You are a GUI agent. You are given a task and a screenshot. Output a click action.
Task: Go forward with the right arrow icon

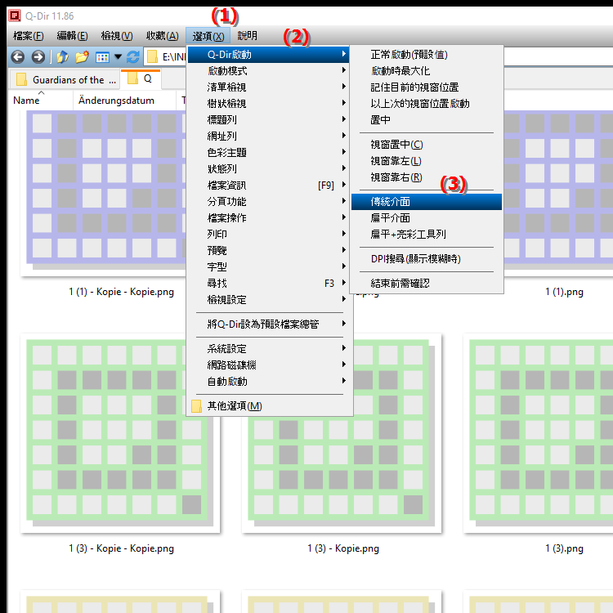tap(38, 57)
